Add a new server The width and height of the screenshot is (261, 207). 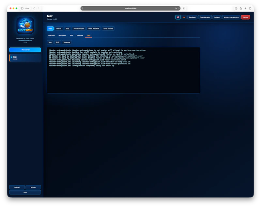point(25,50)
